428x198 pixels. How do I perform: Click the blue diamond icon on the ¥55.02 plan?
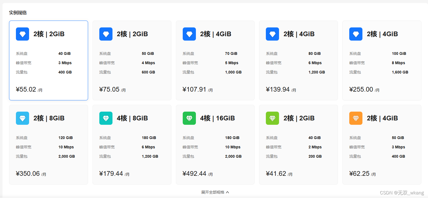click(x=22, y=34)
